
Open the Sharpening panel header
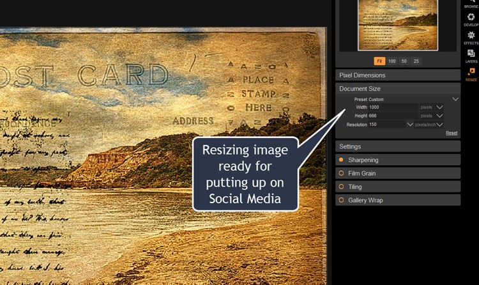pyautogui.click(x=398, y=160)
